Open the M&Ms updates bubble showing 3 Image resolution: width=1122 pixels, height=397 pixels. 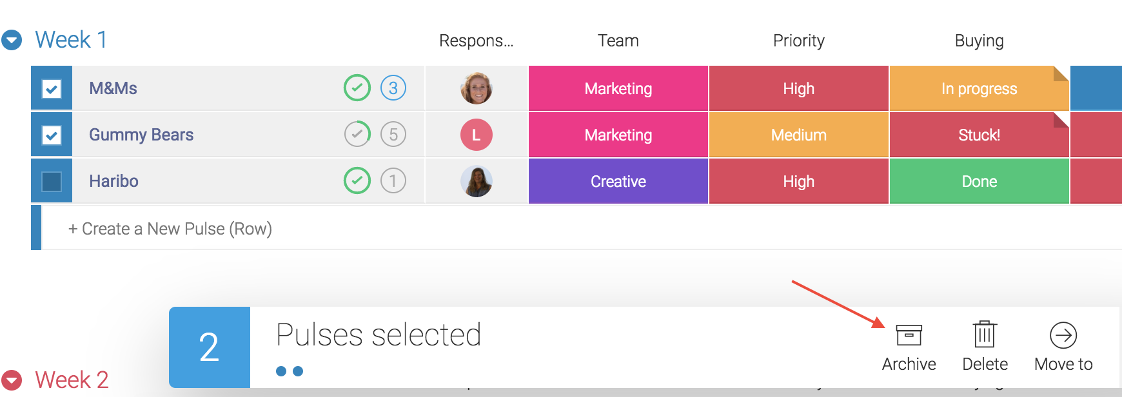click(393, 88)
